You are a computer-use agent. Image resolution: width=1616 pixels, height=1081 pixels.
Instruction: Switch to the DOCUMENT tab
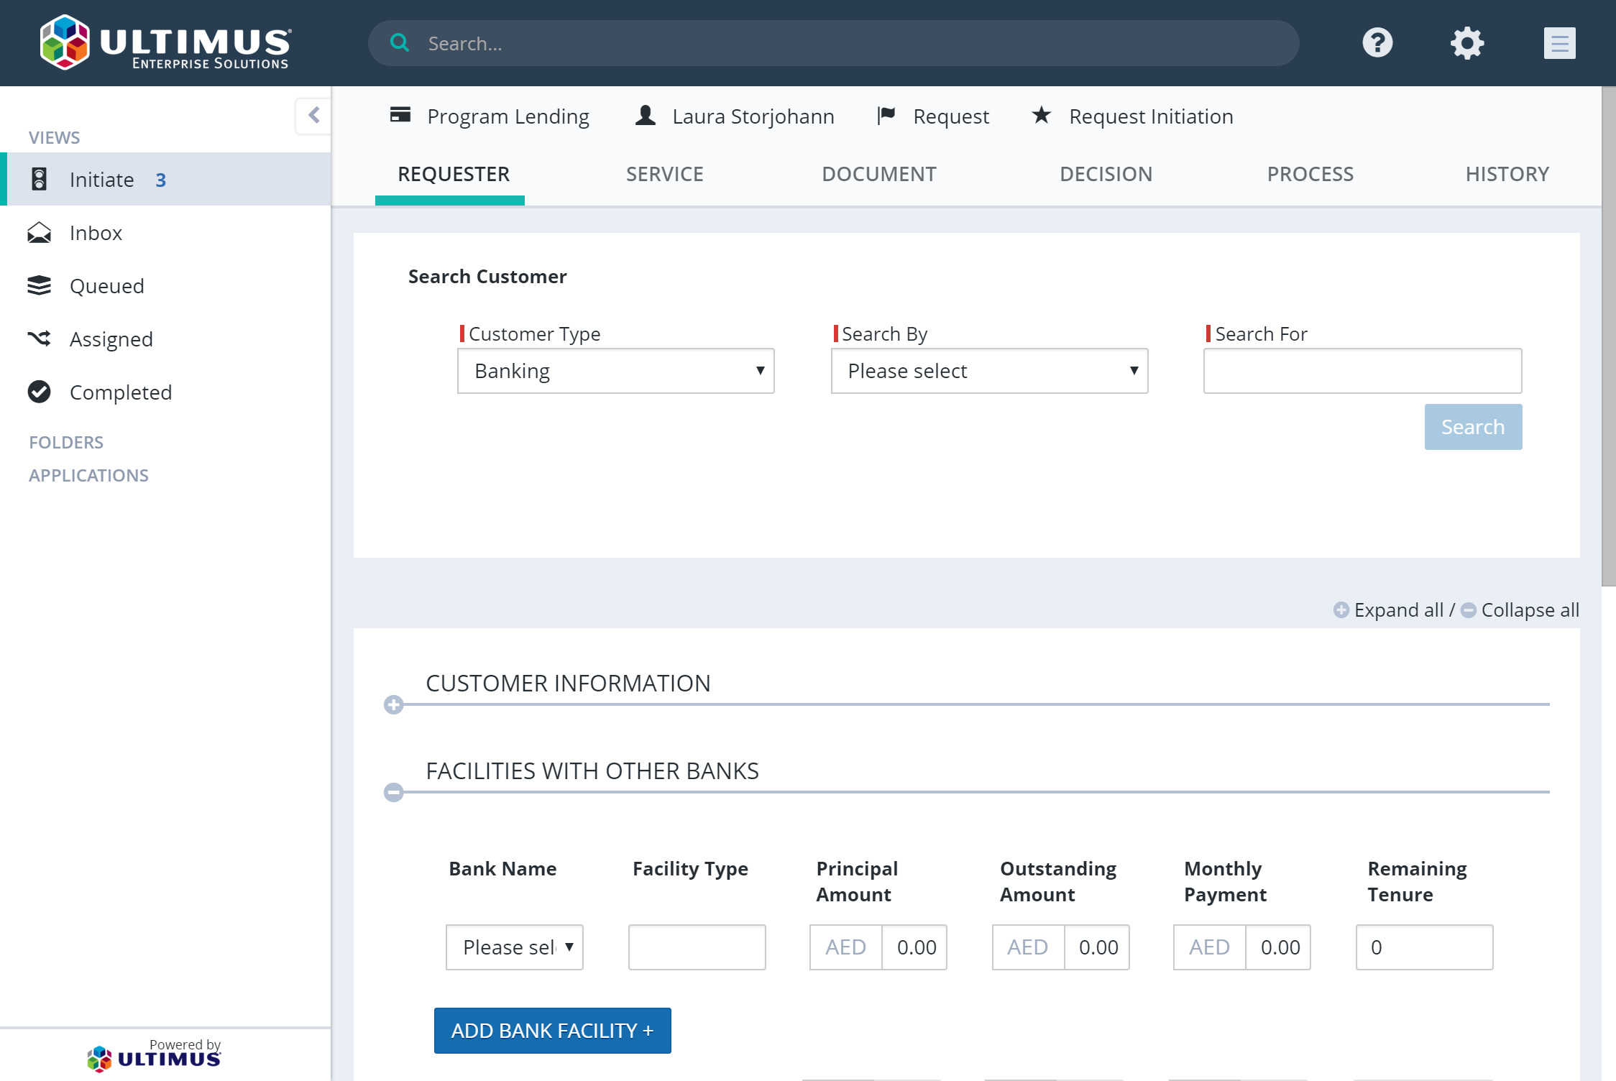click(879, 174)
